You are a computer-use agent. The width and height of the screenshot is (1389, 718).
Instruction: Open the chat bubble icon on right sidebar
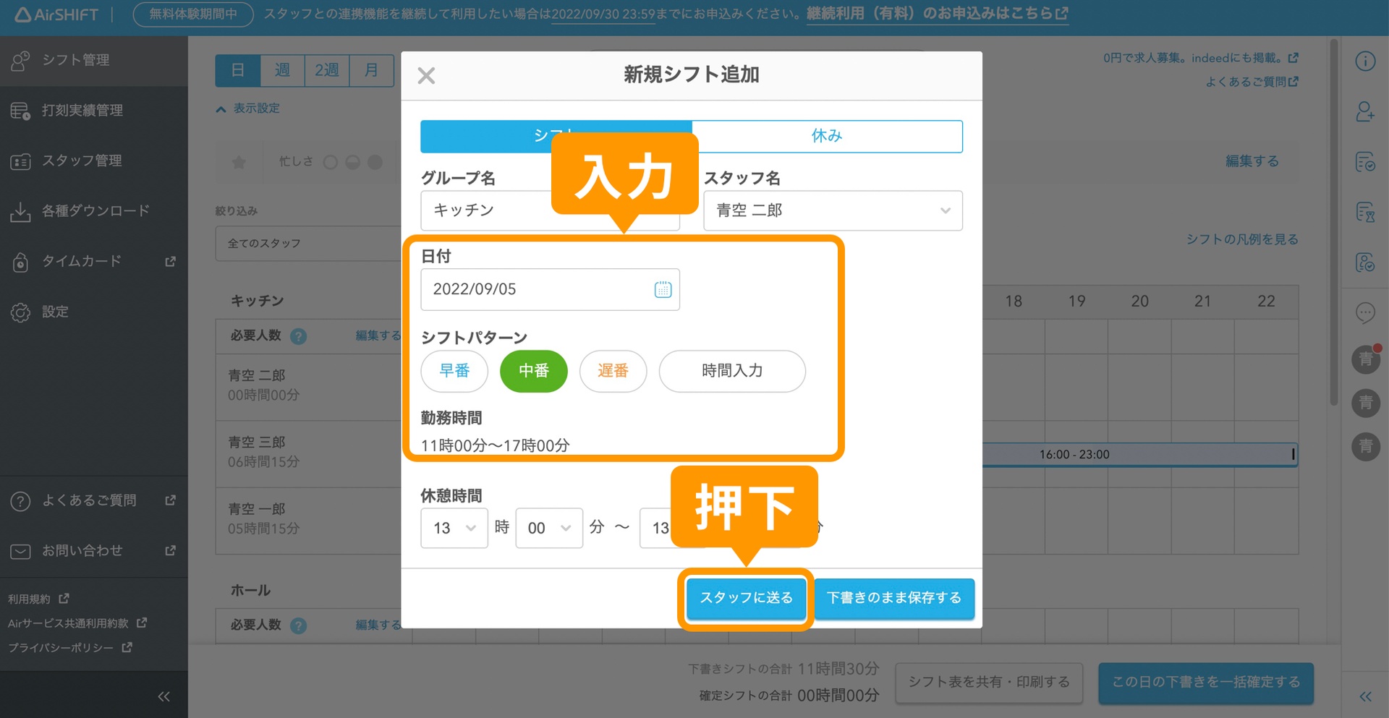click(x=1366, y=312)
